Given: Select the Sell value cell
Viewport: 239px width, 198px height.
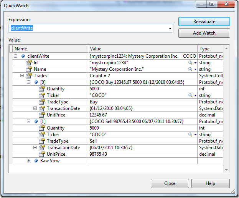Looking at the screenshot, I should tap(143, 141).
